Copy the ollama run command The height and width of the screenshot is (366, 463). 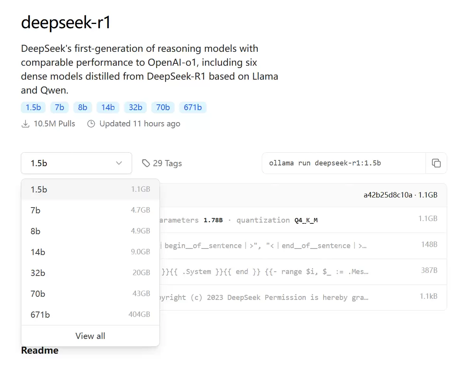437,163
